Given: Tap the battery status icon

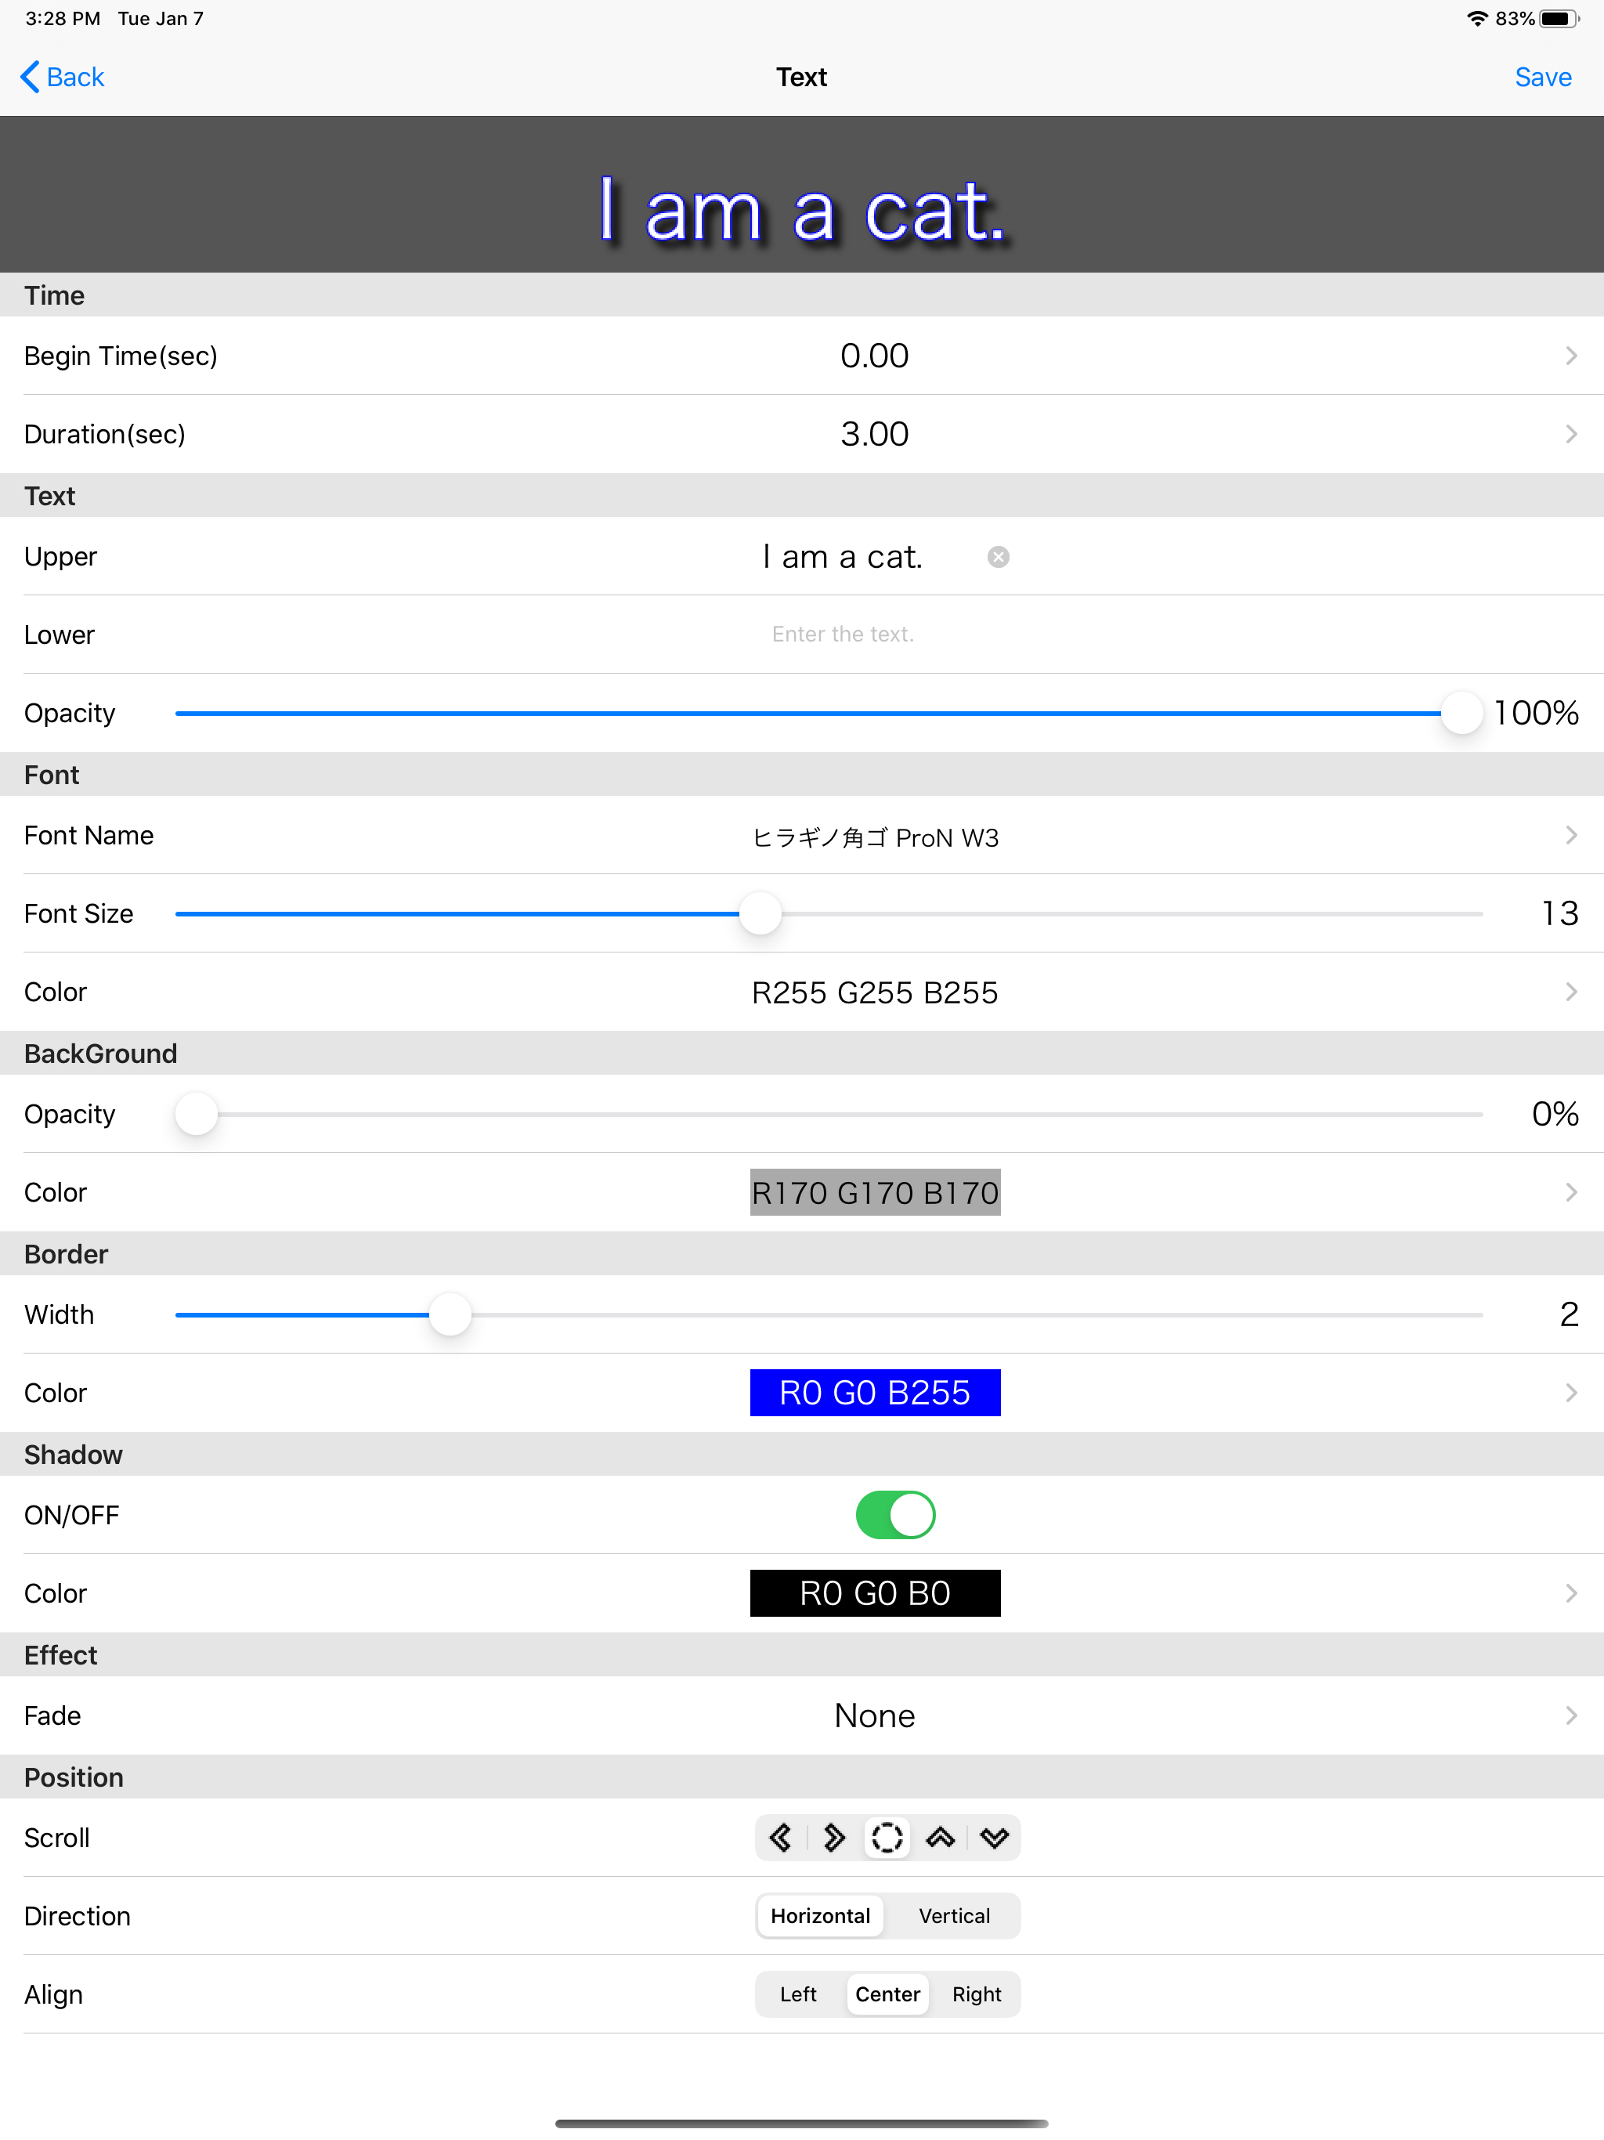Looking at the screenshot, I should point(1559,18).
